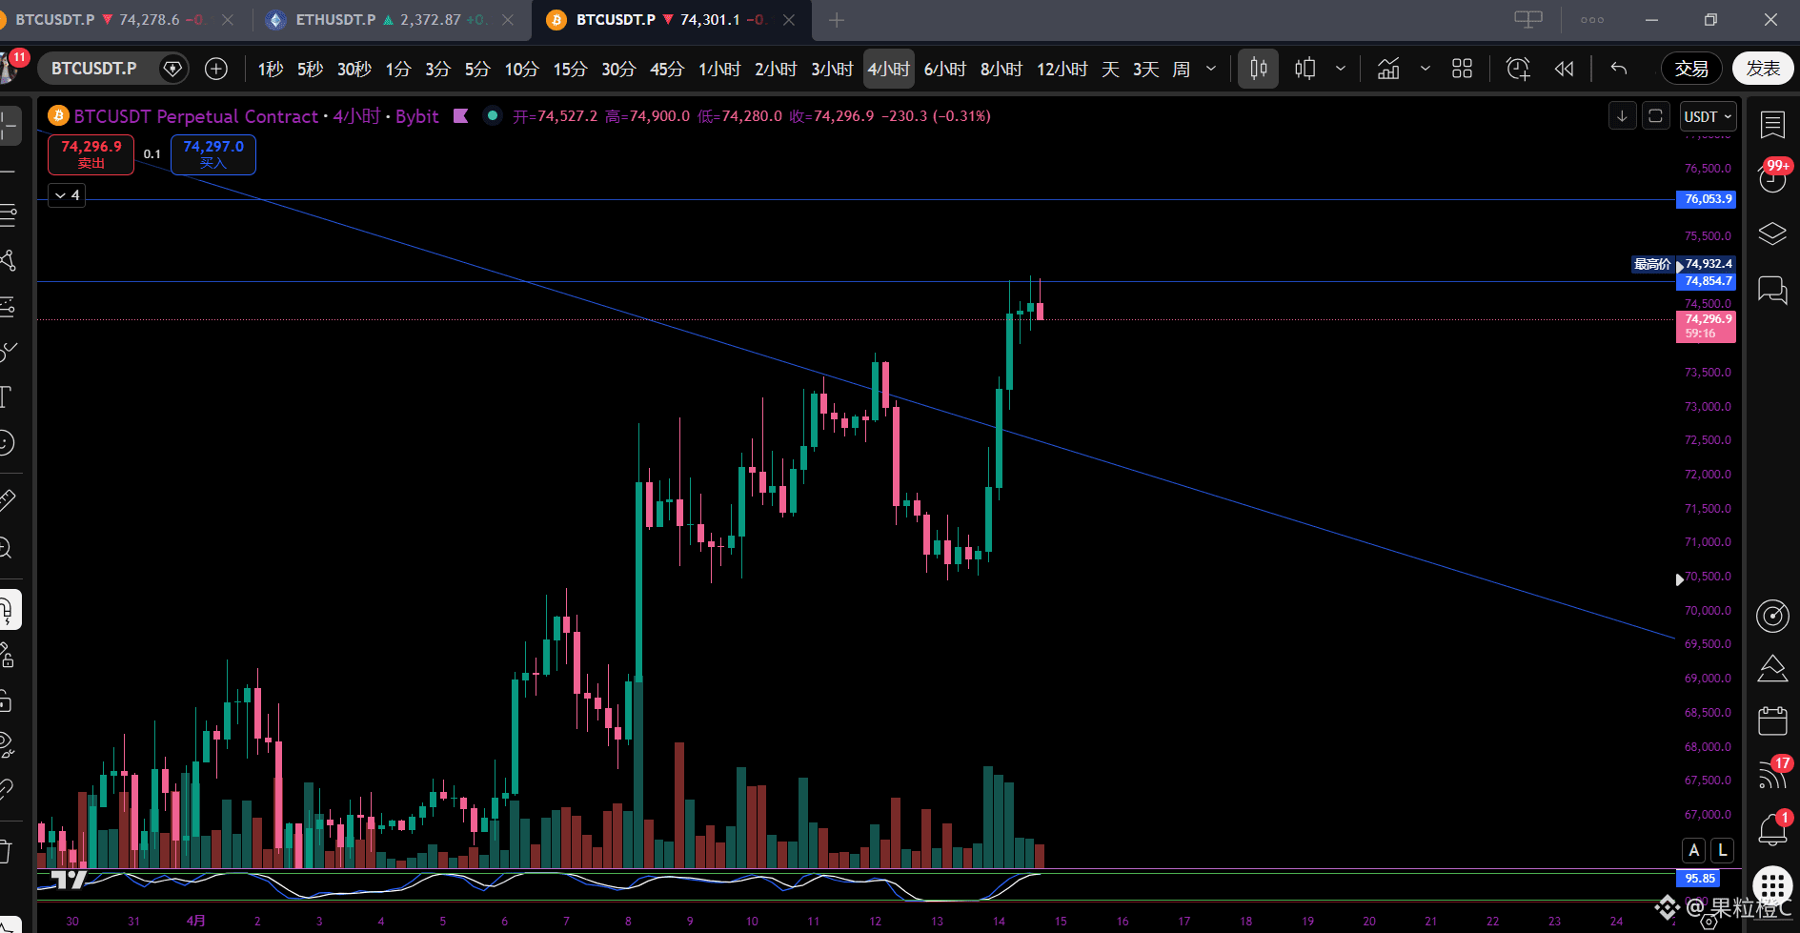Viewport: 1800px width, 933px height.
Task: Open the alerts panel with 99+ badge
Action: (x=1772, y=177)
